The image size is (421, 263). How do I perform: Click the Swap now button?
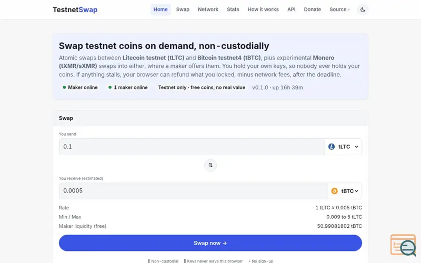210,243
